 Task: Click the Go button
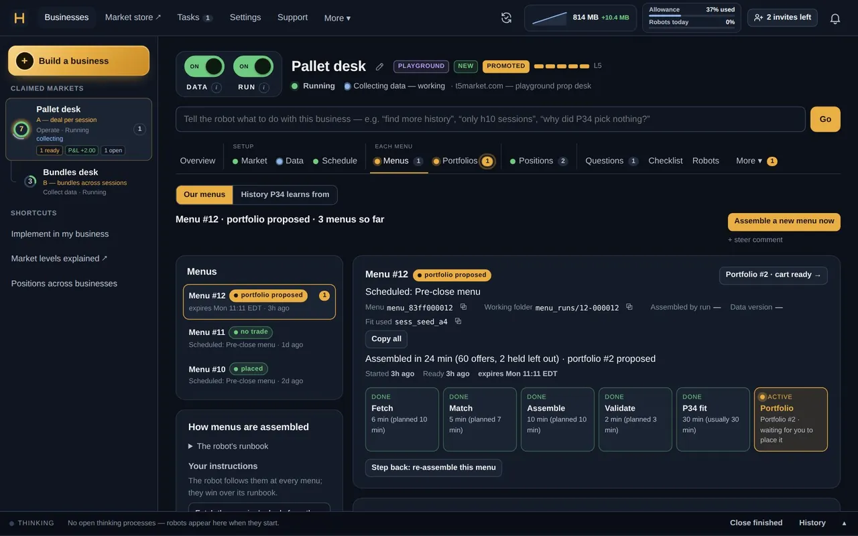click(x=825, y=119)
